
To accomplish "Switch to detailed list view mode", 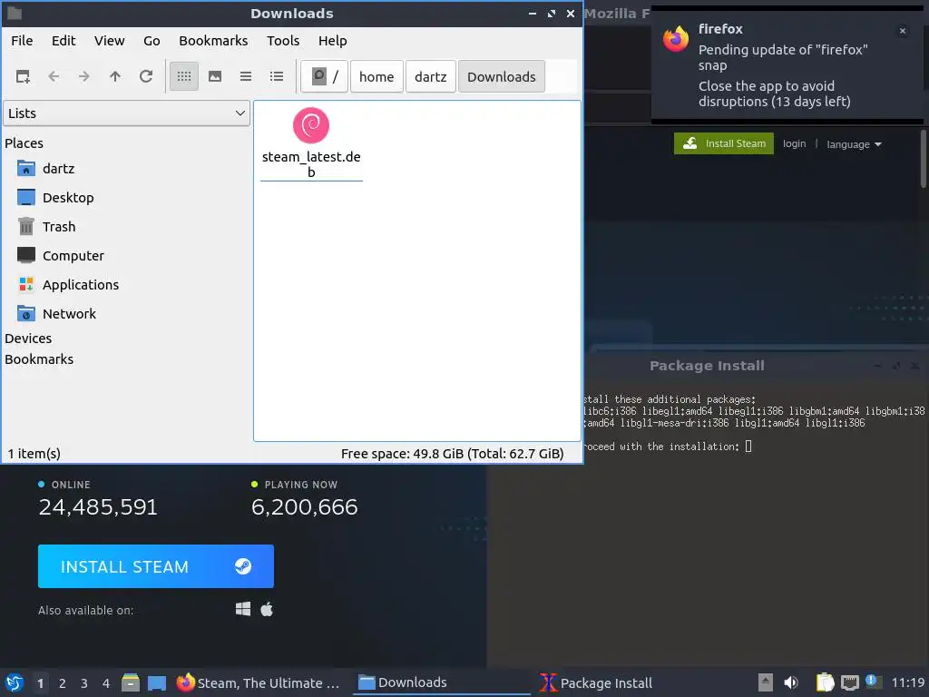I will pyautogui.click(x=277, y=76).
